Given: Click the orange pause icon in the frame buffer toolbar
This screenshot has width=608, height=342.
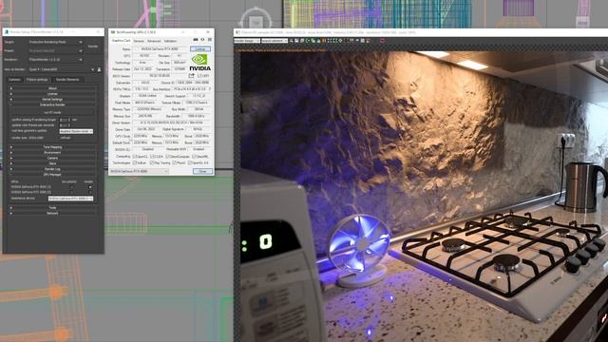Looking at the screenshot, I should (x=324, y=41).
